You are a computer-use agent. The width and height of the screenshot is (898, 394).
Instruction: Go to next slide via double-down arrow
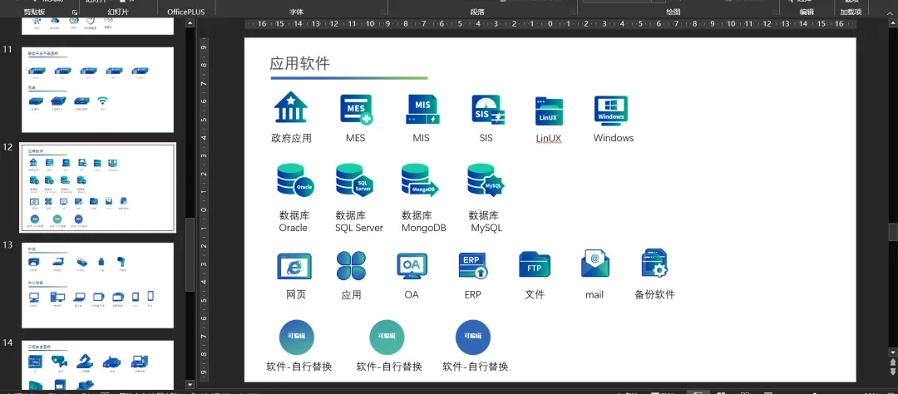click(893, 372)
